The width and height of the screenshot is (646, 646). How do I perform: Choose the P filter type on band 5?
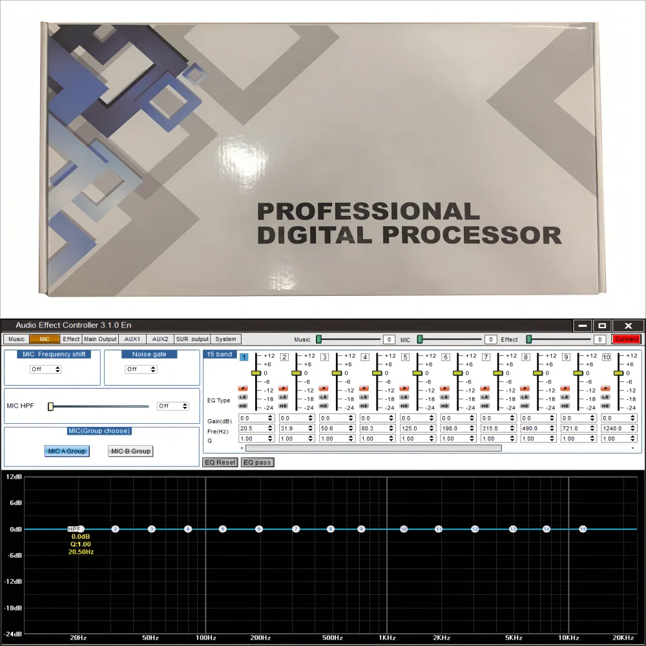[404, 389]
